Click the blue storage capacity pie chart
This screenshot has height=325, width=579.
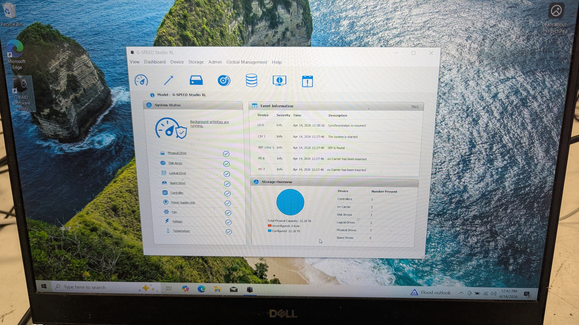pos(290,202)
